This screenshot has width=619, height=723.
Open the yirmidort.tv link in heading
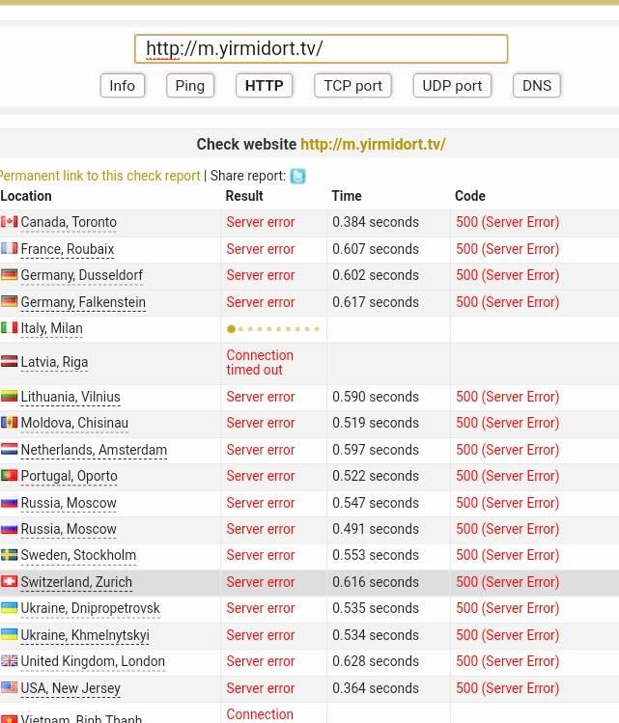click(x=373, y=144)
